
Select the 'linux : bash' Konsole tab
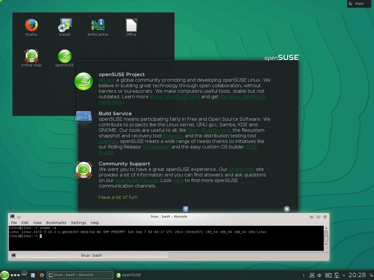89,255
